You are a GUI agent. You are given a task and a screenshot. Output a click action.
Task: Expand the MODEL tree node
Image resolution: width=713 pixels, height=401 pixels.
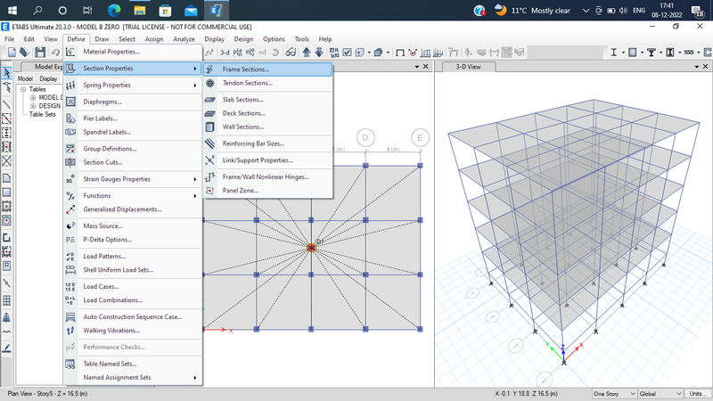(x=33, y=98)
